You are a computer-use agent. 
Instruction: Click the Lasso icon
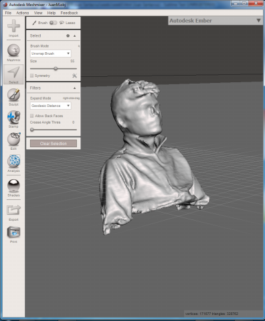(x=62, y=23)
